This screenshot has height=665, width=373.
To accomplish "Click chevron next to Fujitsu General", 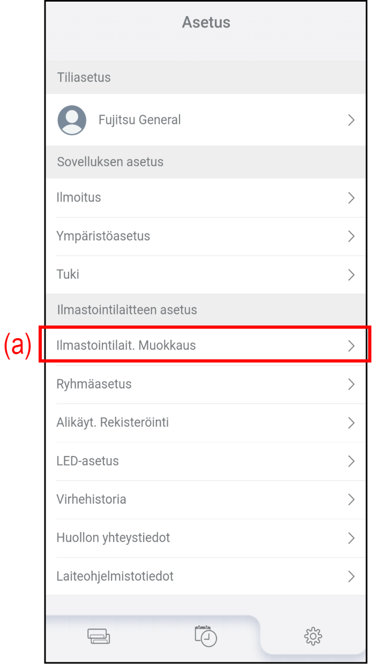I will pos(352,120).
